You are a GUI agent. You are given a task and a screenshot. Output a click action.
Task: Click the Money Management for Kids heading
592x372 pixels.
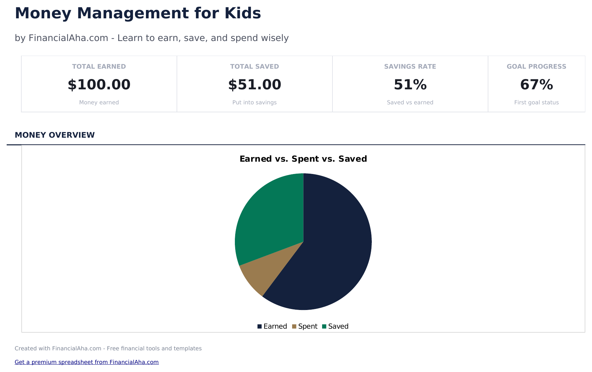(138, 14)
